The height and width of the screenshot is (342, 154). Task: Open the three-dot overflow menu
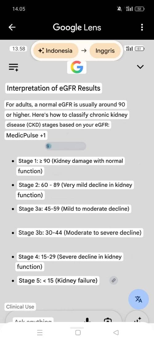point(142,27)
